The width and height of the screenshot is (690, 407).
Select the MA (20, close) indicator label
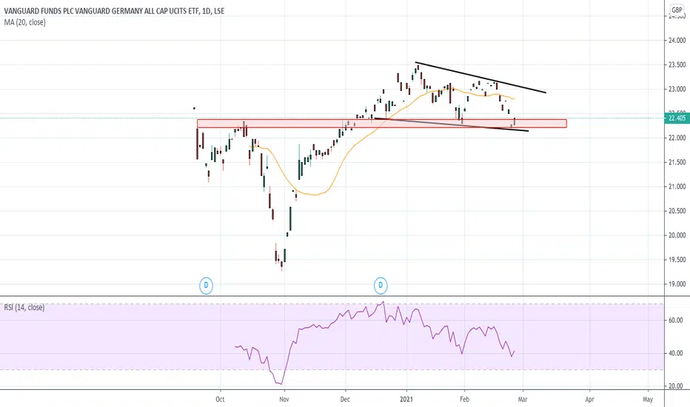coord(24,22)
